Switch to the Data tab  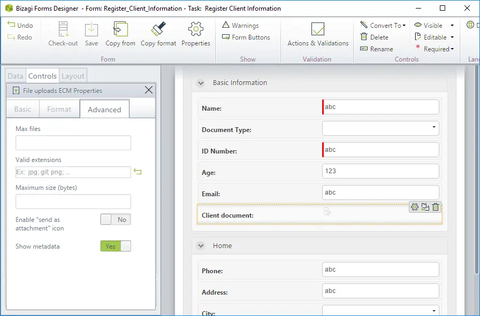pyautogui.click(x=16, y=76)
